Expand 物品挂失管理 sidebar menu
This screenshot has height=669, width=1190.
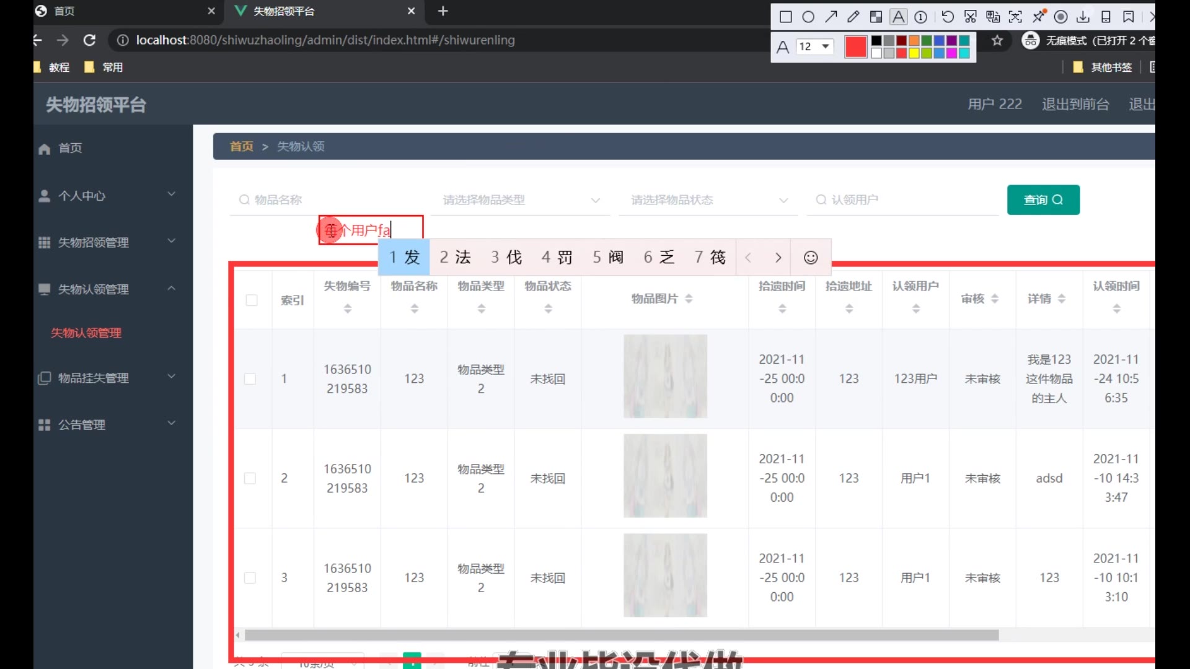click(x=107, y=378)
